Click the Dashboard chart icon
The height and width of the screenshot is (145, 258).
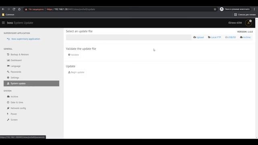(8, 60)
